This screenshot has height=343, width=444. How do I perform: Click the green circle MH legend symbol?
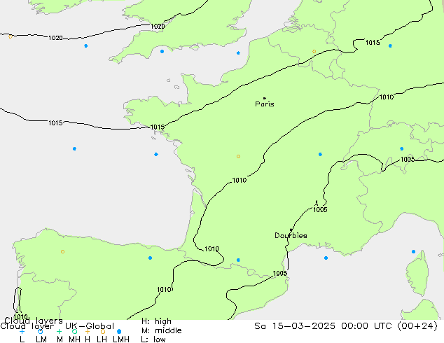click(x=74, y=331)
